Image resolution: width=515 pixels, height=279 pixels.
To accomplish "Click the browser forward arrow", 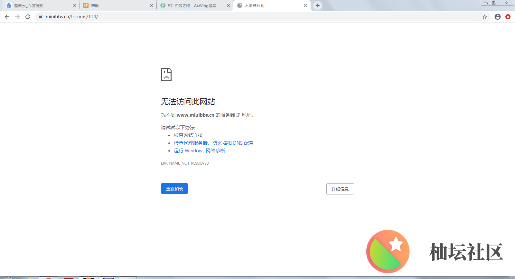I will [x=17, y=17].
